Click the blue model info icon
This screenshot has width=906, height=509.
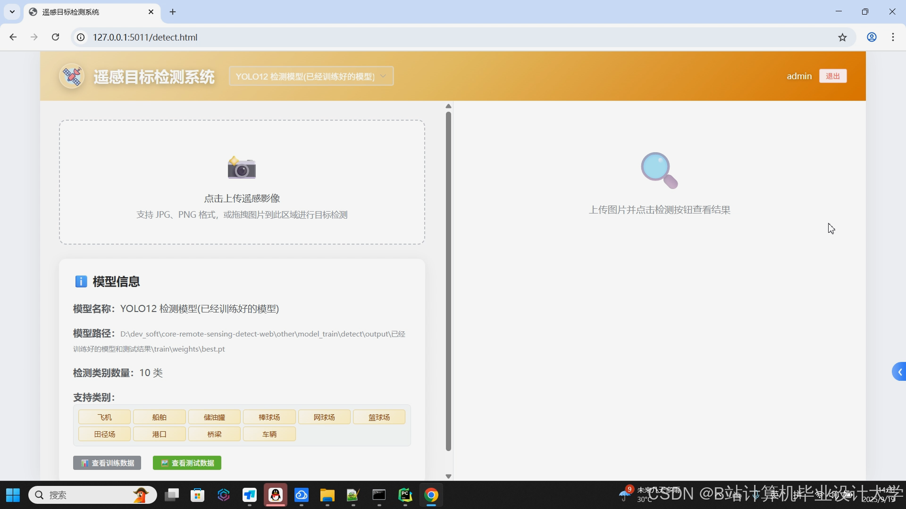click(81, 281)
